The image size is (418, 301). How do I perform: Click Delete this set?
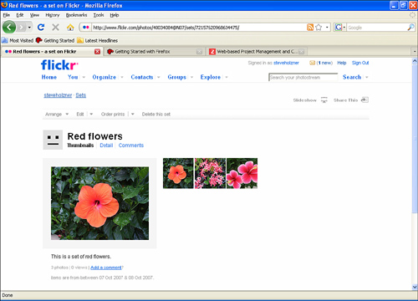pyautogui.click(x=156, y=115)
